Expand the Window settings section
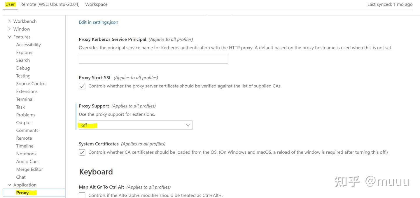Screen dimensions: 420x198 (22, 29)
